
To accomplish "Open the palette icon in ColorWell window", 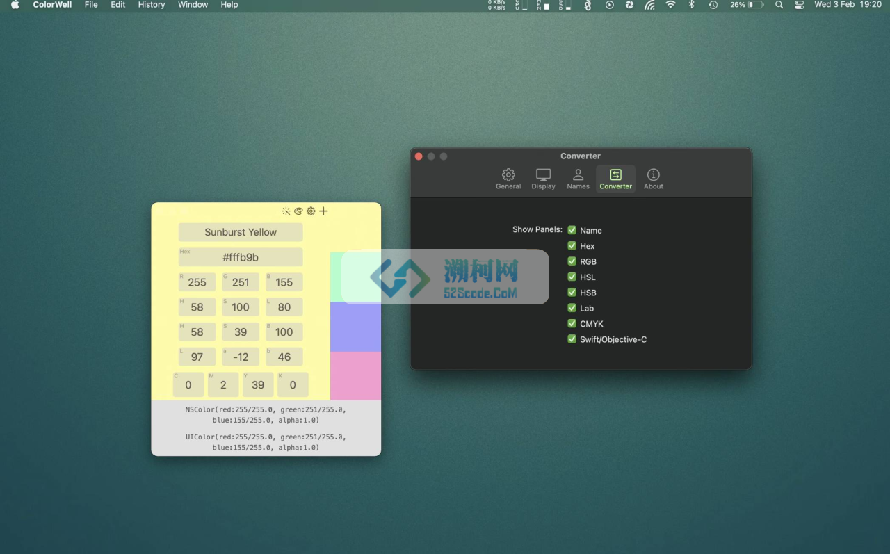I will (298, 211).
